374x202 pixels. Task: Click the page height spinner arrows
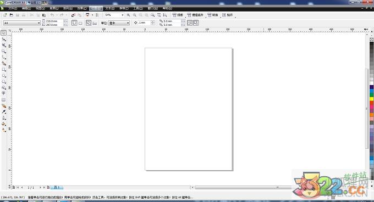[65, 25]
